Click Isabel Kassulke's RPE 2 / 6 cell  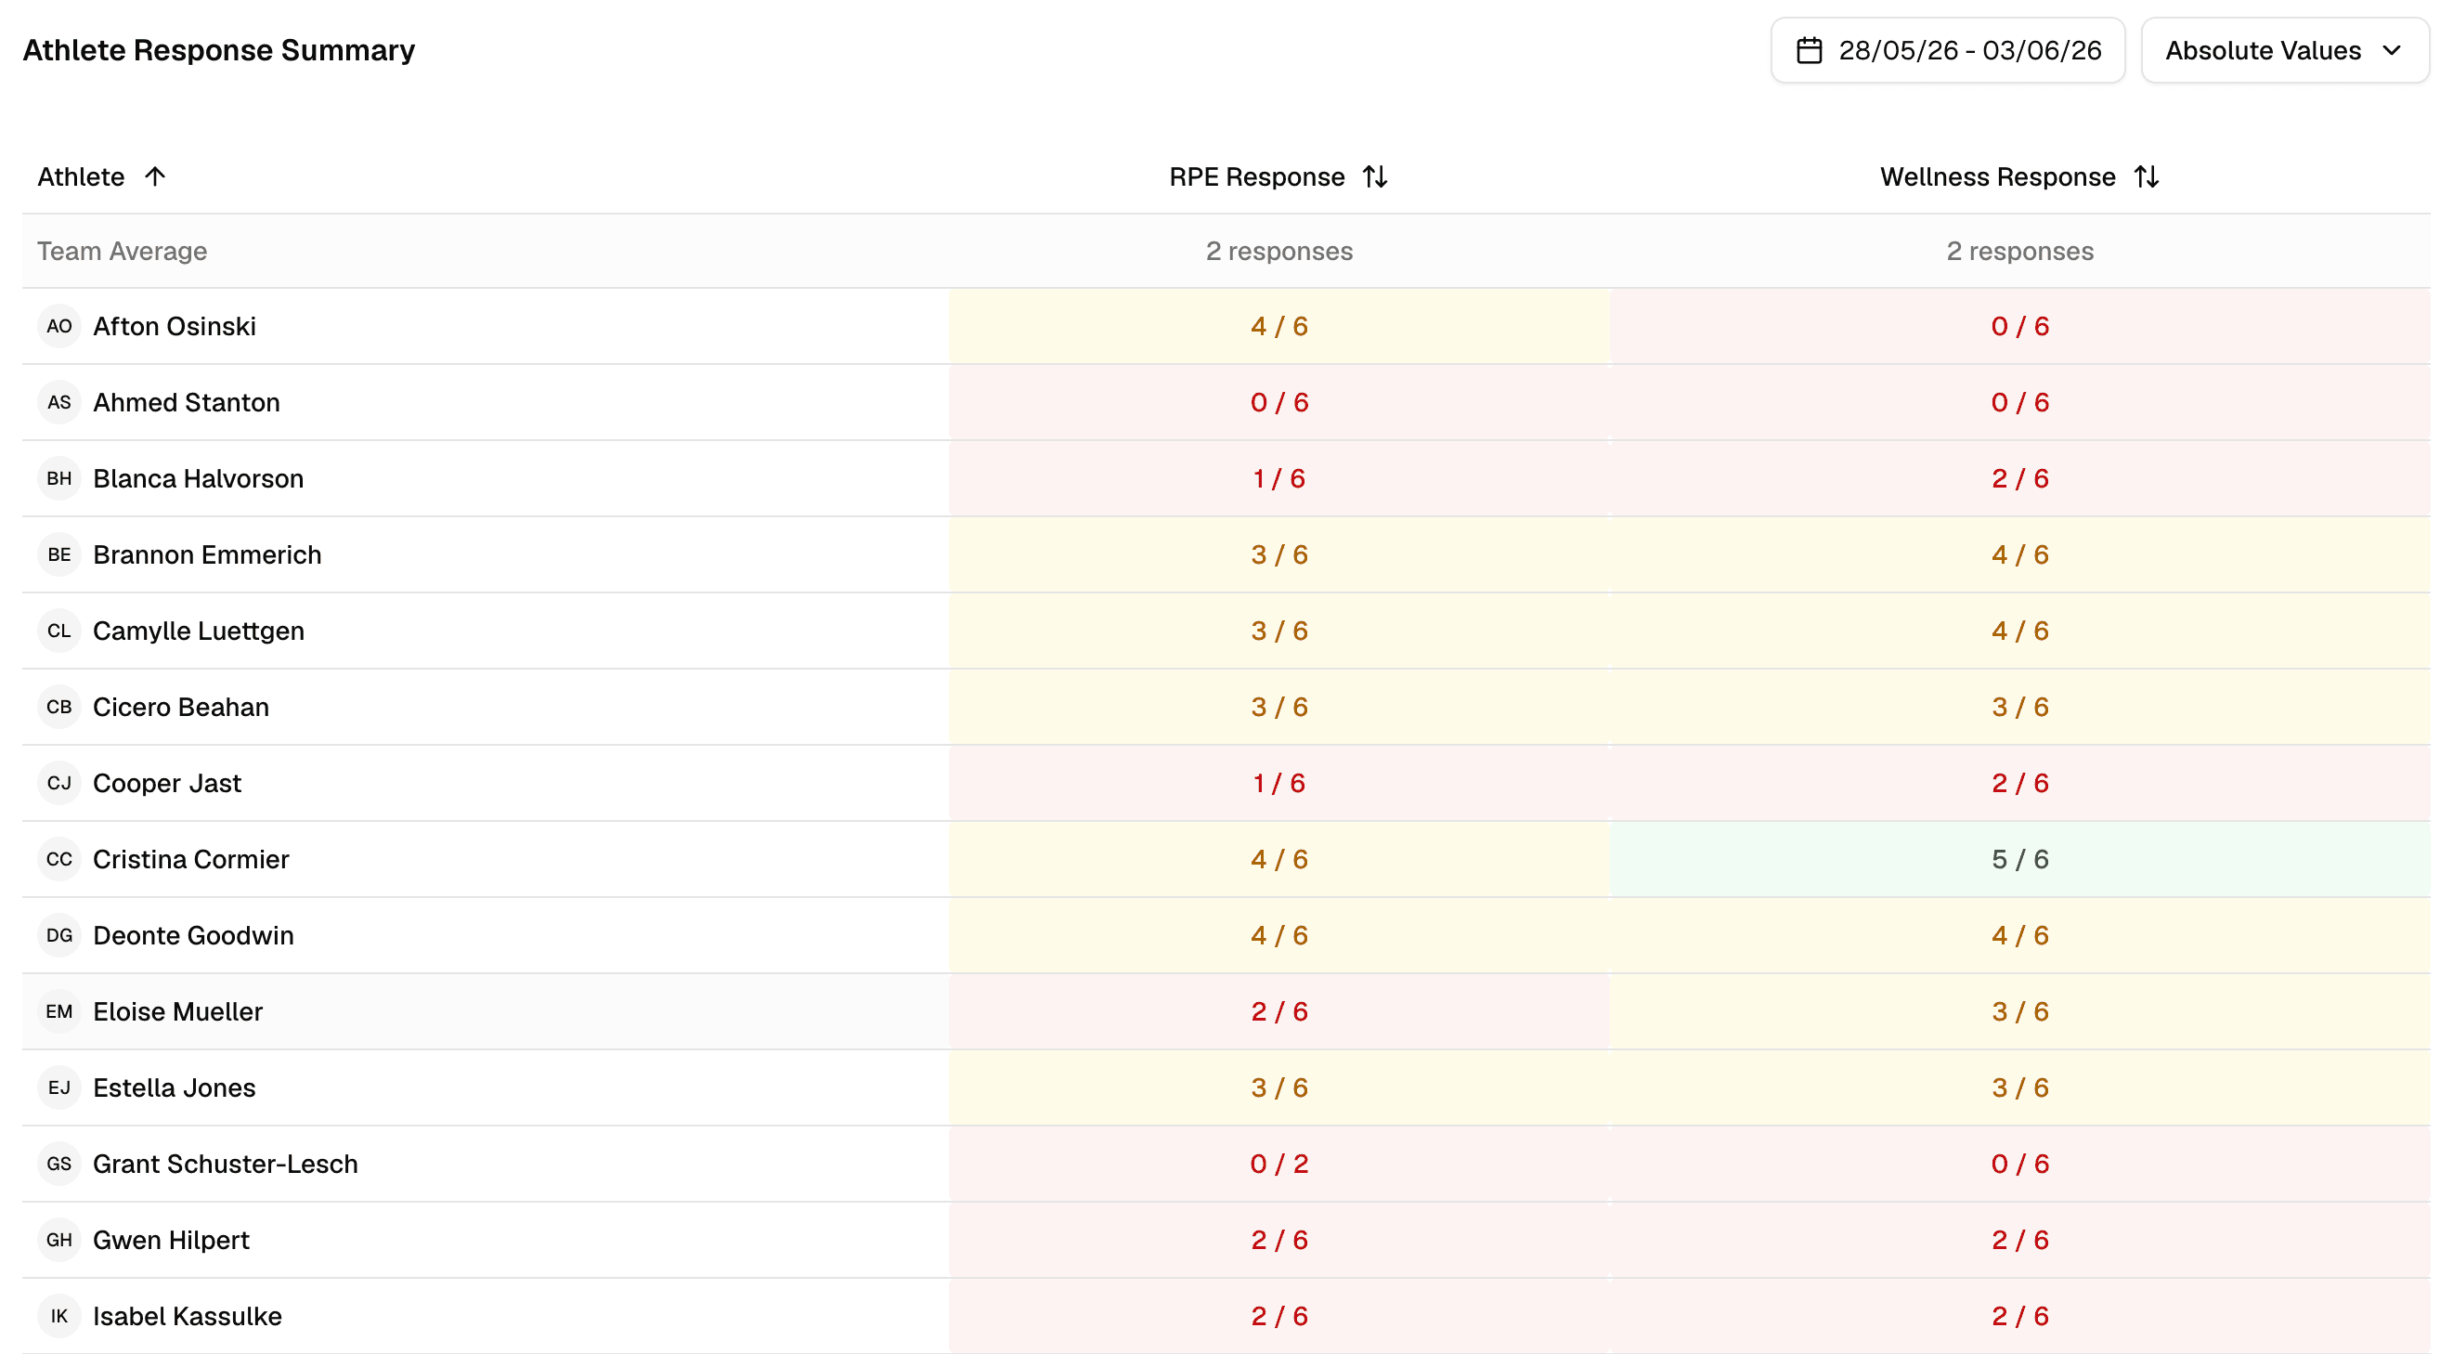(1279, 1316)
